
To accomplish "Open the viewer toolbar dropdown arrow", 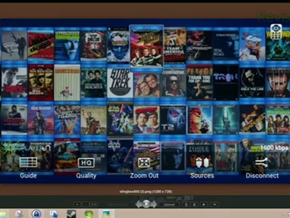I will click(x=214, y=205).
